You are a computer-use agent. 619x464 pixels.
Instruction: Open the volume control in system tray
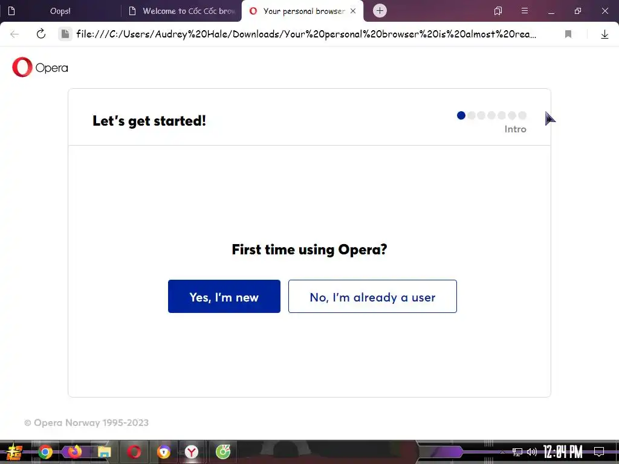pos(532,452)
